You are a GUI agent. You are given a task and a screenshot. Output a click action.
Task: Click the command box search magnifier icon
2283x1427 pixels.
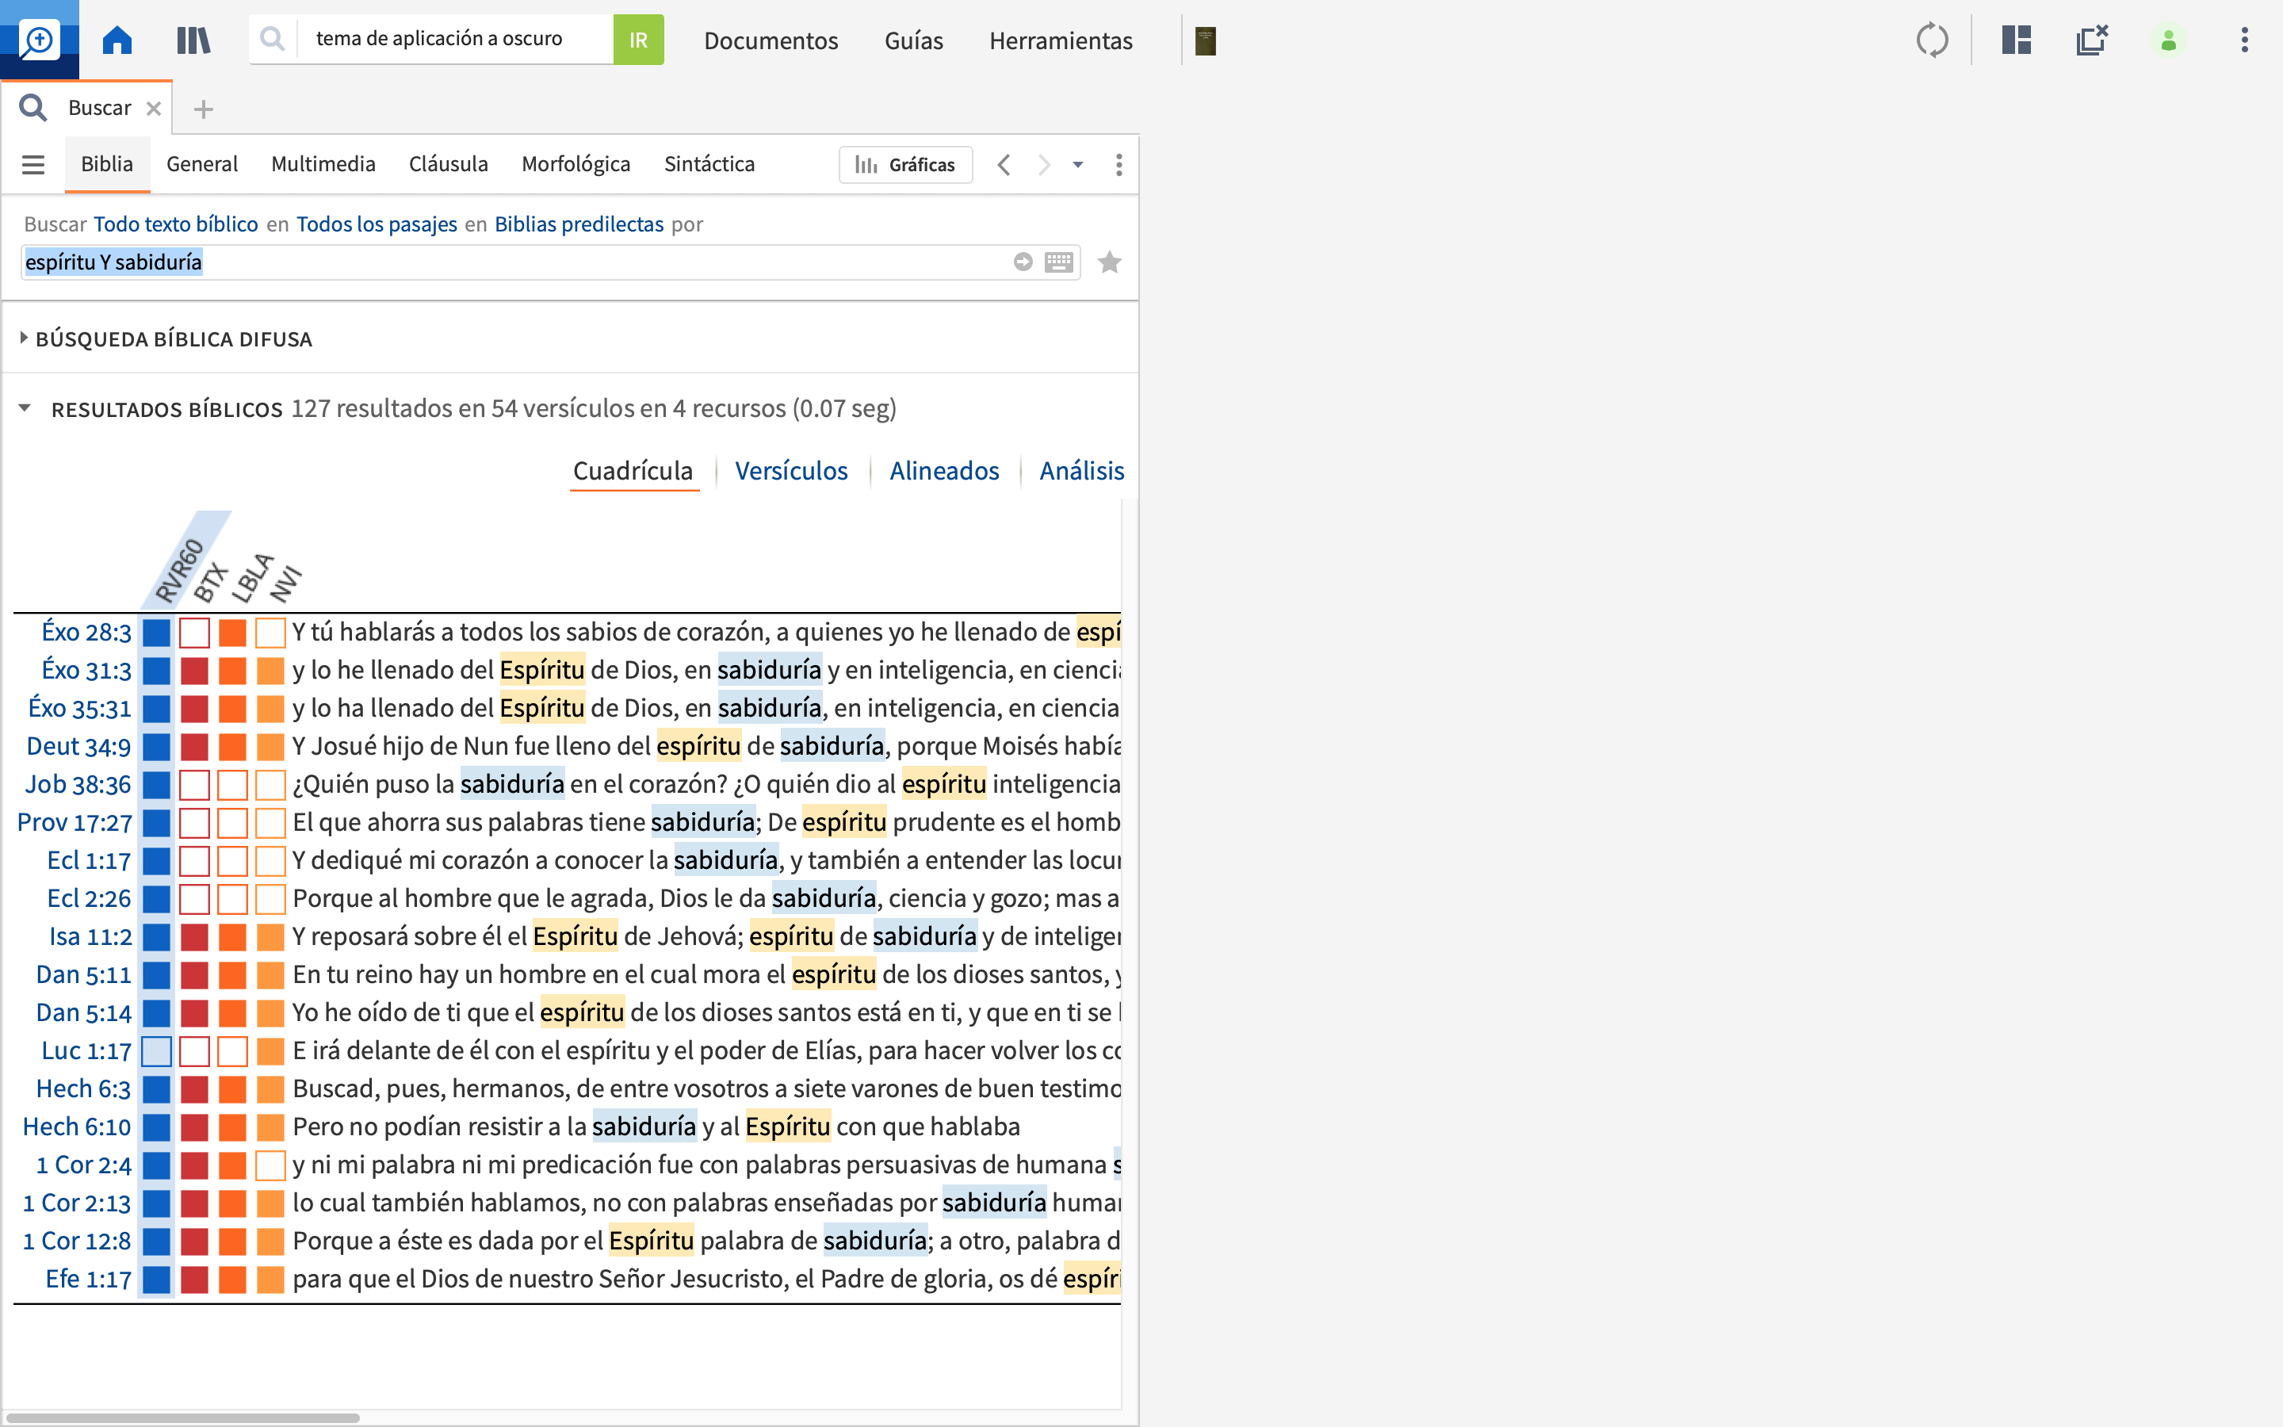[x=273, y=39]
